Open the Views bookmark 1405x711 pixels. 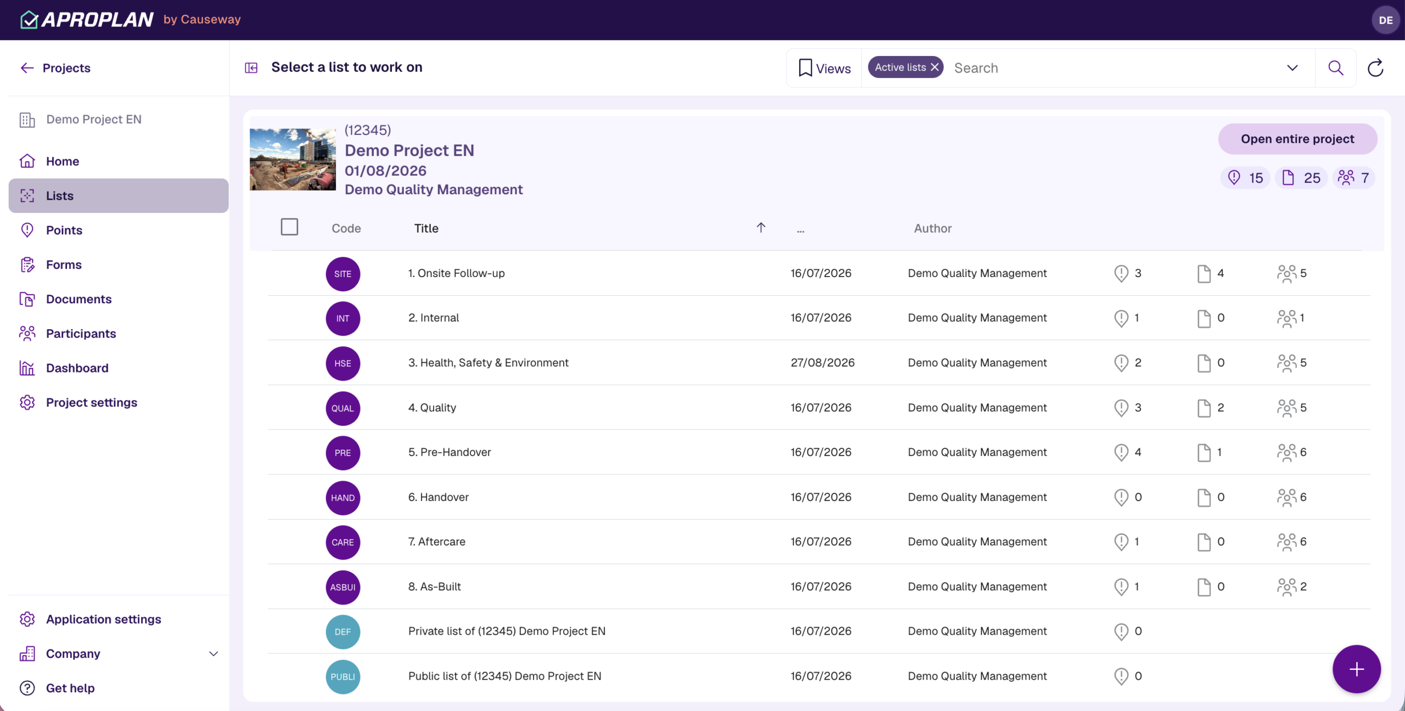824,68
